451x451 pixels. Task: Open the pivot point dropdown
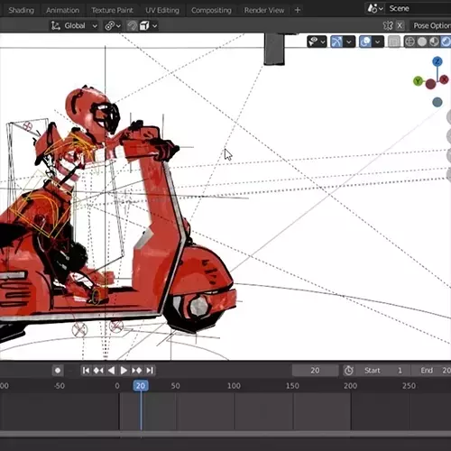tap(113, 26)
